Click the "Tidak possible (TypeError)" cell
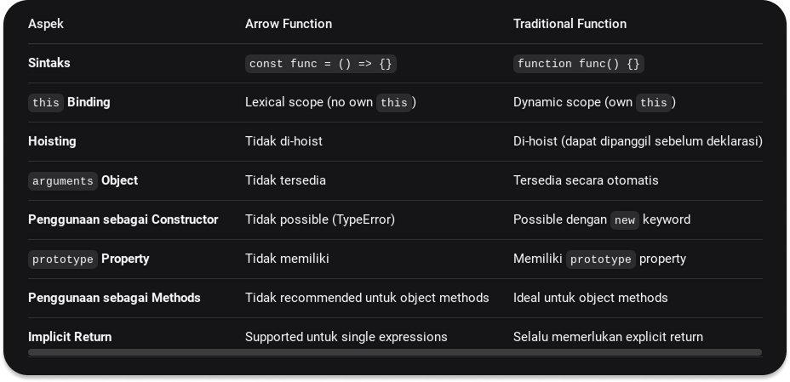790x382 pixels. tap(320, 220)
